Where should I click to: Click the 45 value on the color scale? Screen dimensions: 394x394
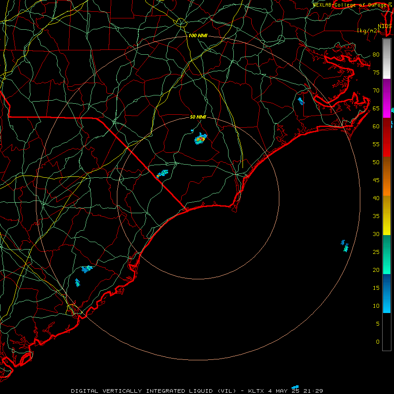tap(376, 180)
